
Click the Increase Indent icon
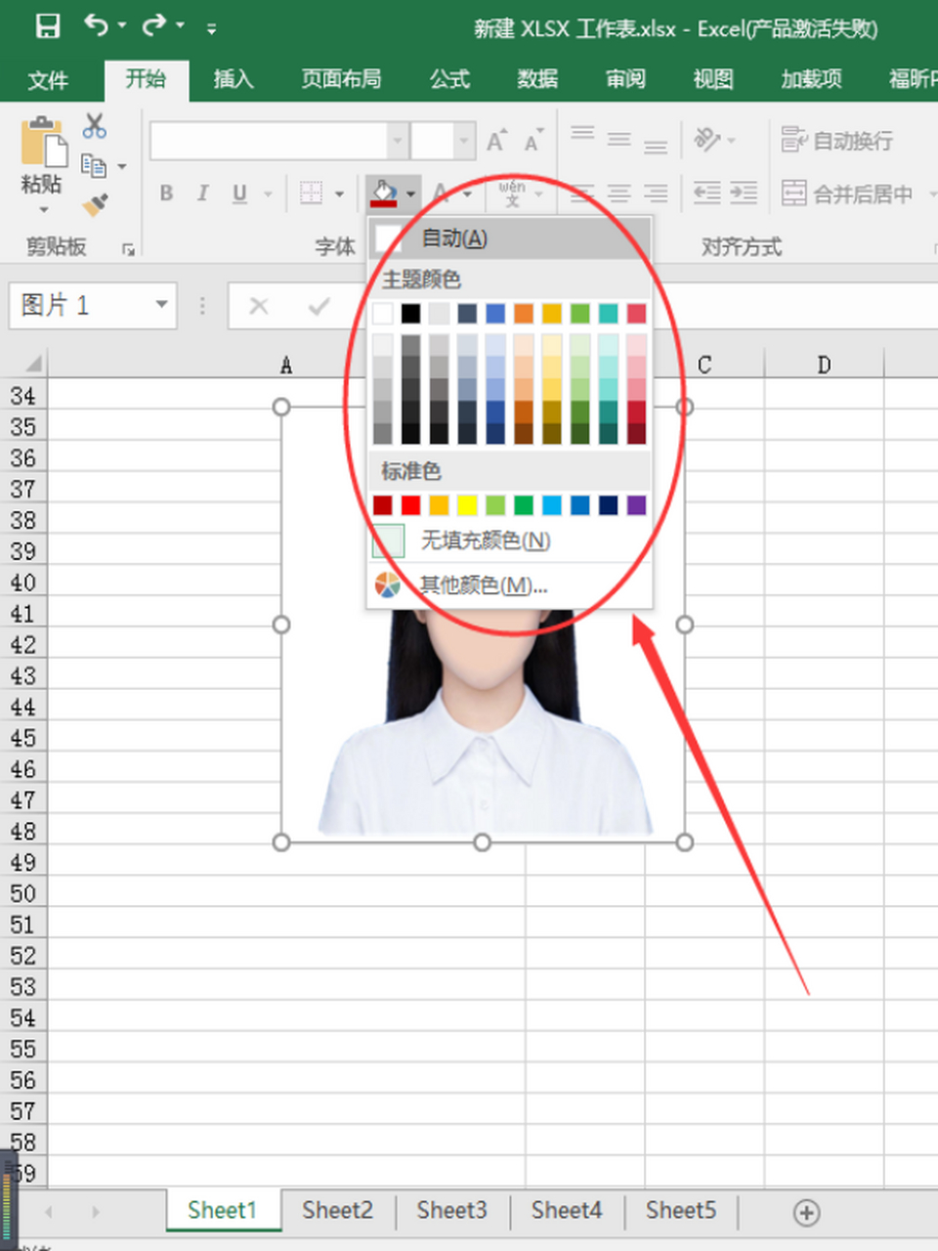[x=744, y=193]
